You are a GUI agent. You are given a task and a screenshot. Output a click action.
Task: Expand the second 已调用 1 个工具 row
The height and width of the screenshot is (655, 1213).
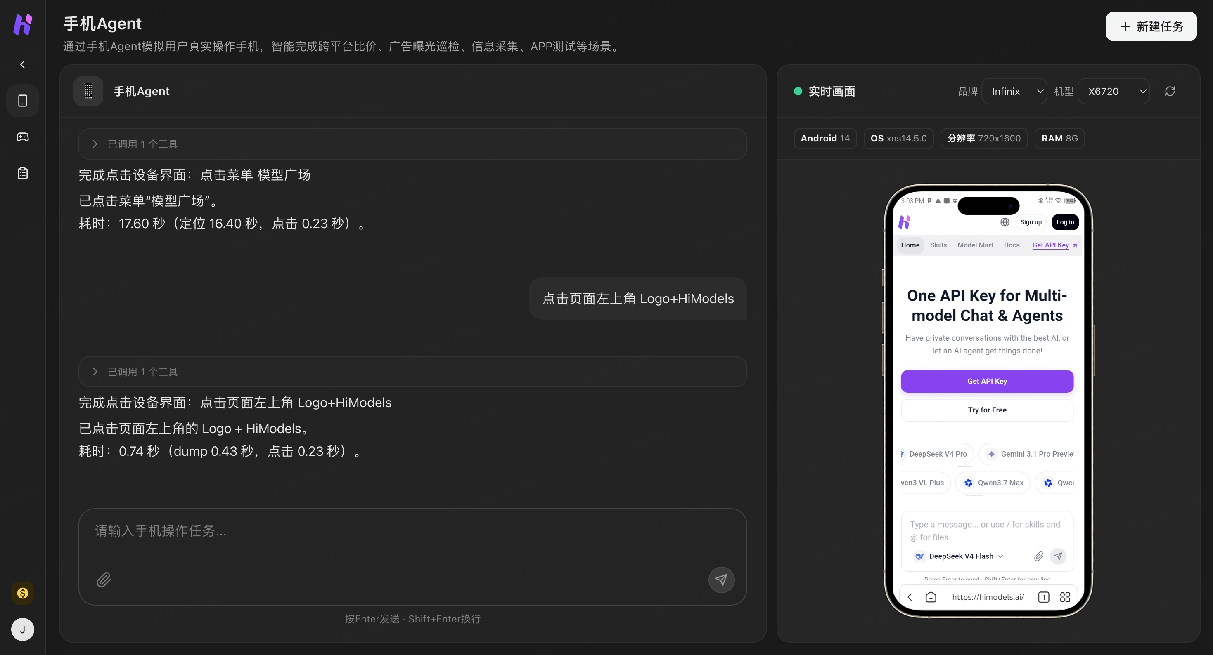point(412,372)
